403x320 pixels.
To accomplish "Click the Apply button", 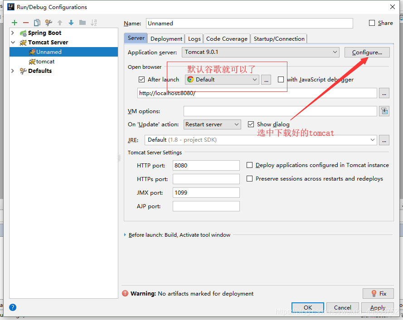I will click(378, 307).
